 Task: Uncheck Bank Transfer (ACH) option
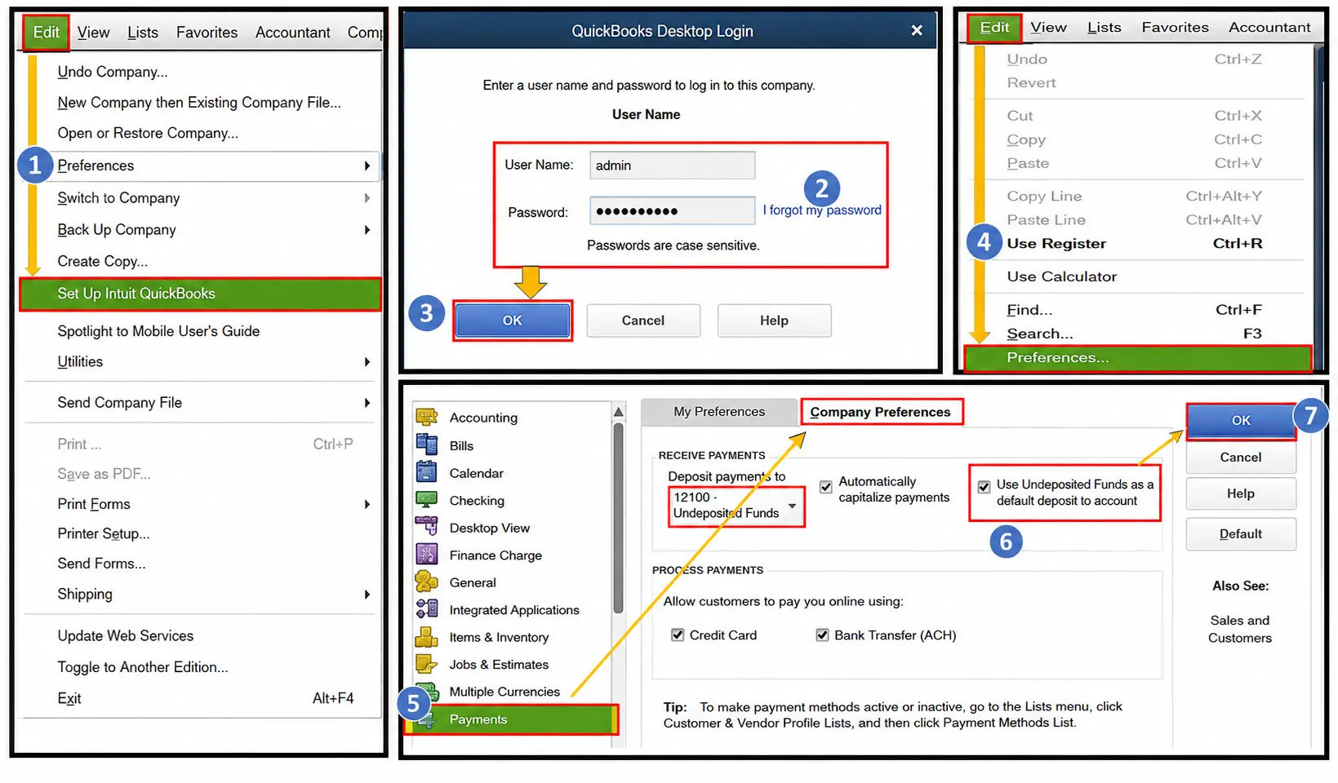pos(822,635)
